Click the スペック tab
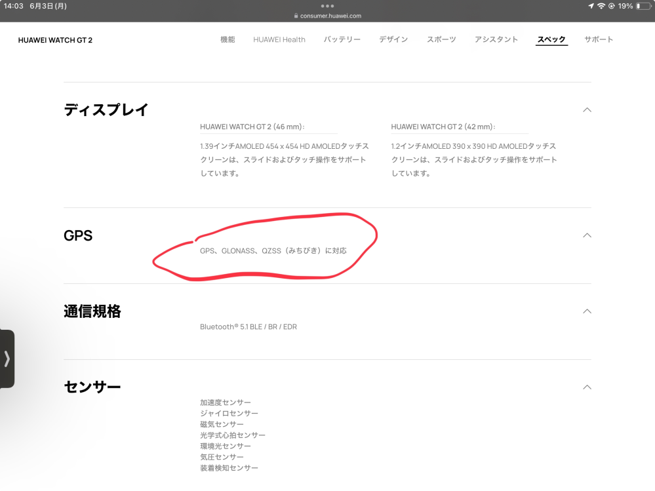The width and height of the screenshot is (655, 491). [x=551, y=40]
